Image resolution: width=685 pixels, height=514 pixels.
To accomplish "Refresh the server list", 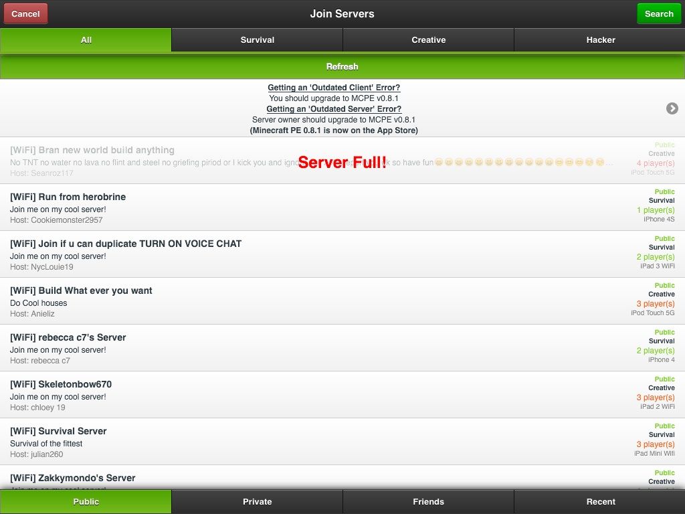I will click(342, 66).
